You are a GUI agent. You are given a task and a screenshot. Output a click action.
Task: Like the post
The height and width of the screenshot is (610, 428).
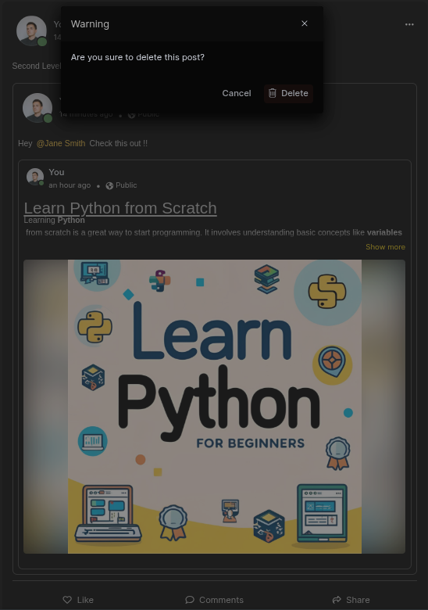(x=78, y=600)
